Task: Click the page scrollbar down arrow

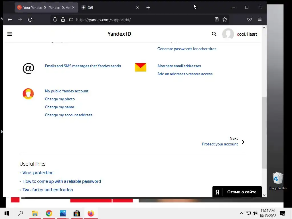Action: (x=264, y=195)
